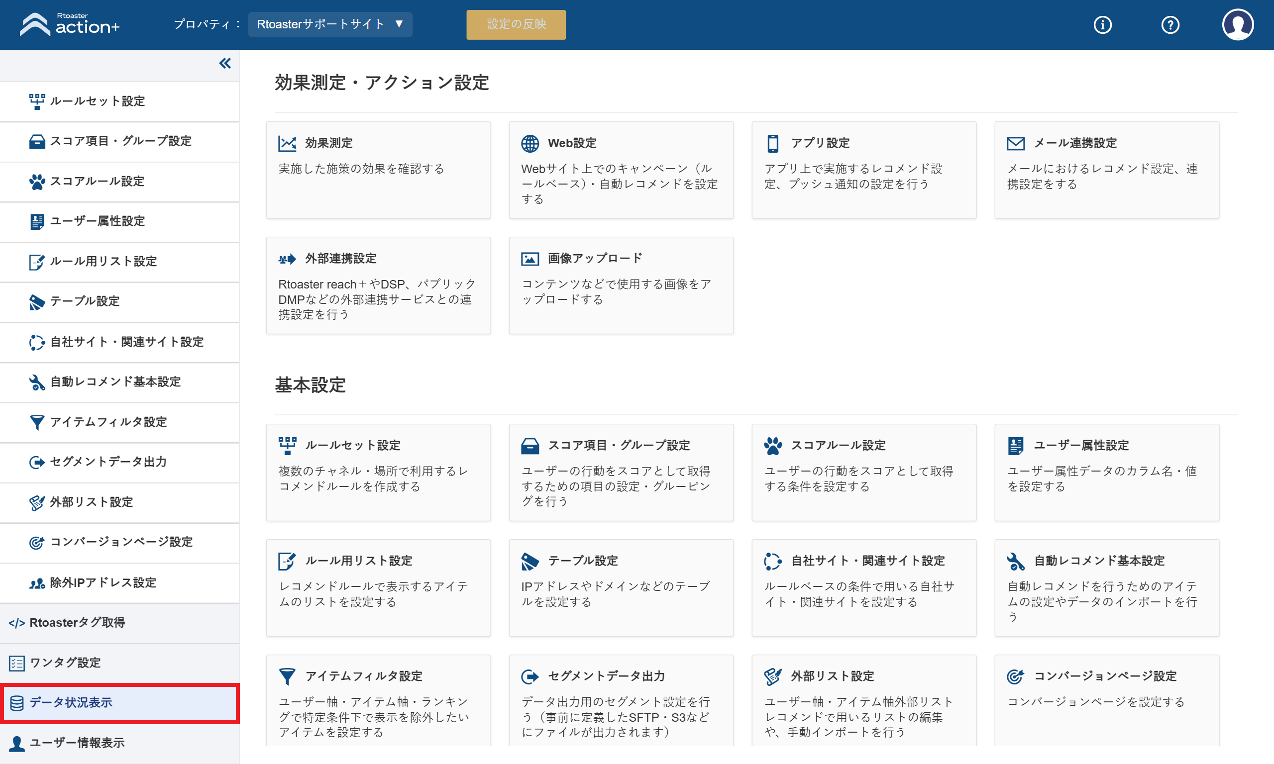Click sidebar セグメントデータ出力 icon

(36, 462)
